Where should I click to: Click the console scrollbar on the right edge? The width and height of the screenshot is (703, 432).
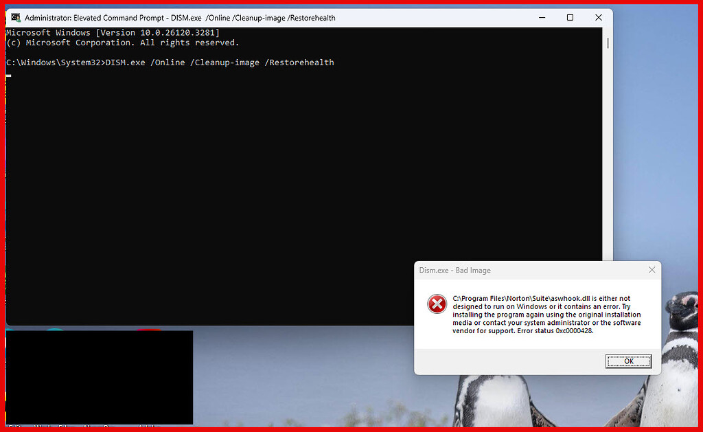607,43
